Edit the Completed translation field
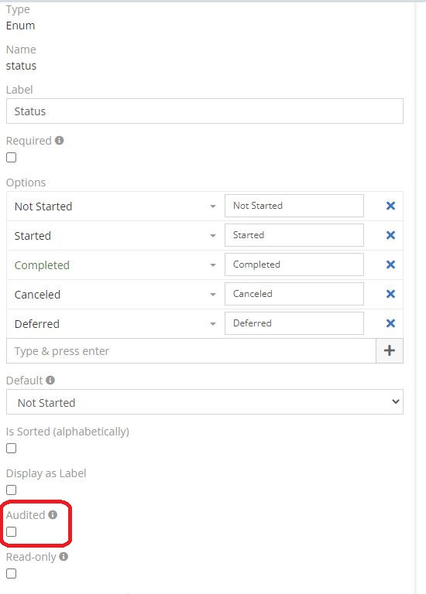The height and width of the screenshot is (594, 426). [294, 265]
